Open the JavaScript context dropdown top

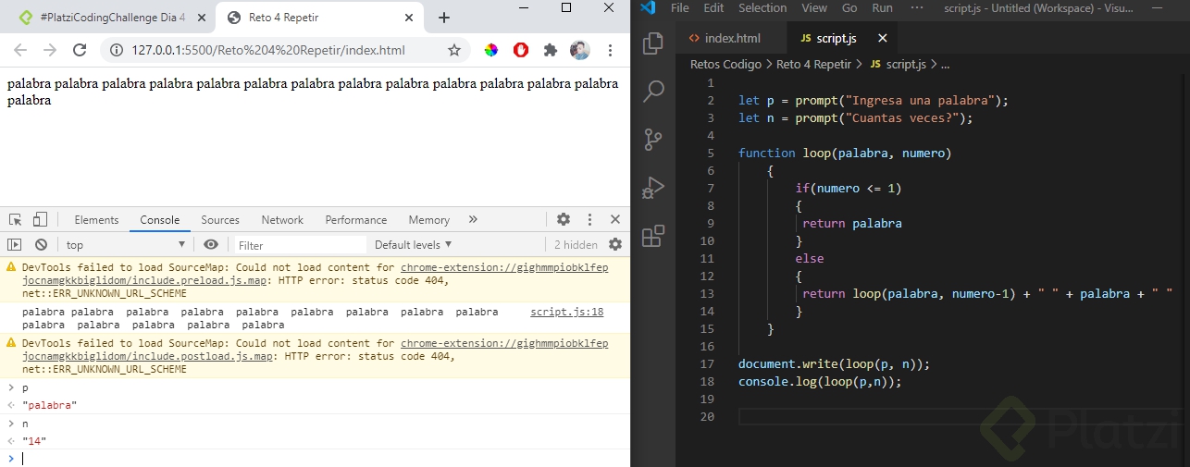coord(125,245)
